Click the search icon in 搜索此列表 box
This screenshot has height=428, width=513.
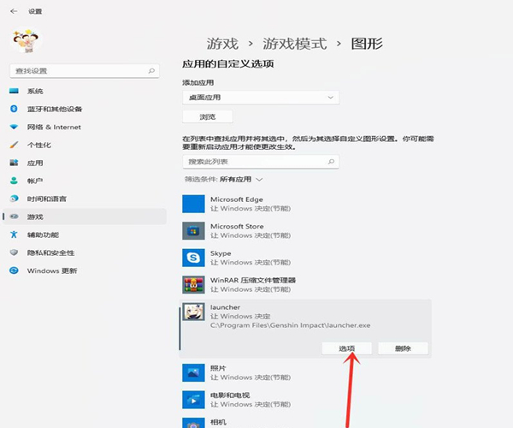pos(331,162)
